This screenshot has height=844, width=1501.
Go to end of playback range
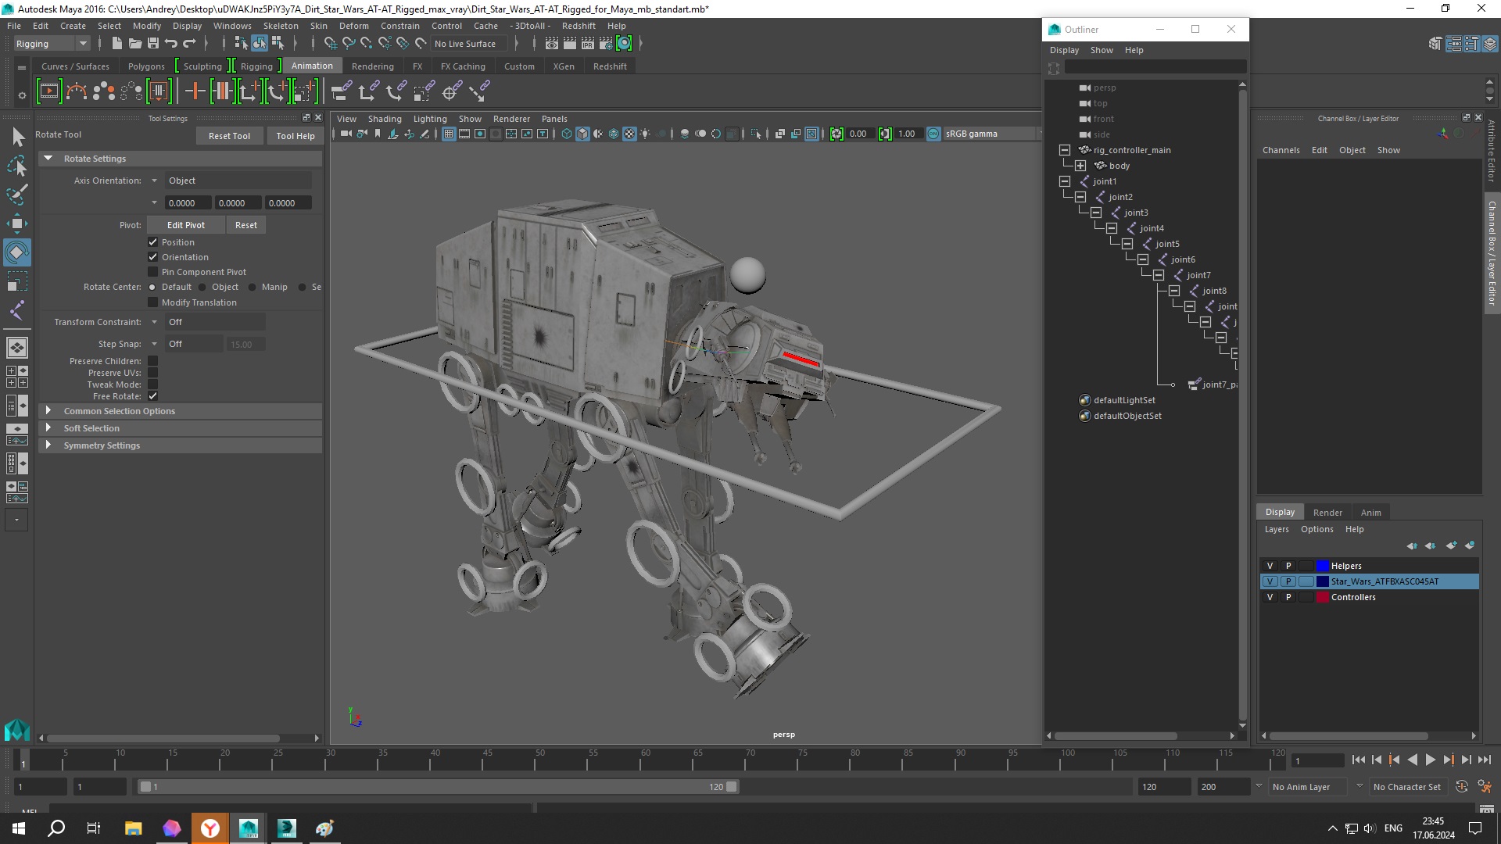[1484, 760]
